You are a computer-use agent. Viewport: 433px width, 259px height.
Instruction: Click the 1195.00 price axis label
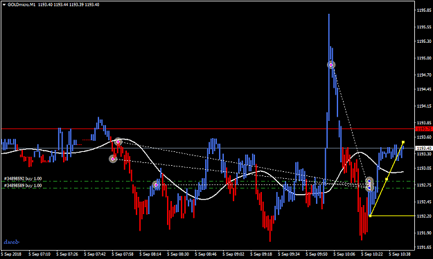click(424, 58)
